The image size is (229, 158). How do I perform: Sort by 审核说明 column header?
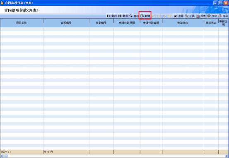pos(224,23)
